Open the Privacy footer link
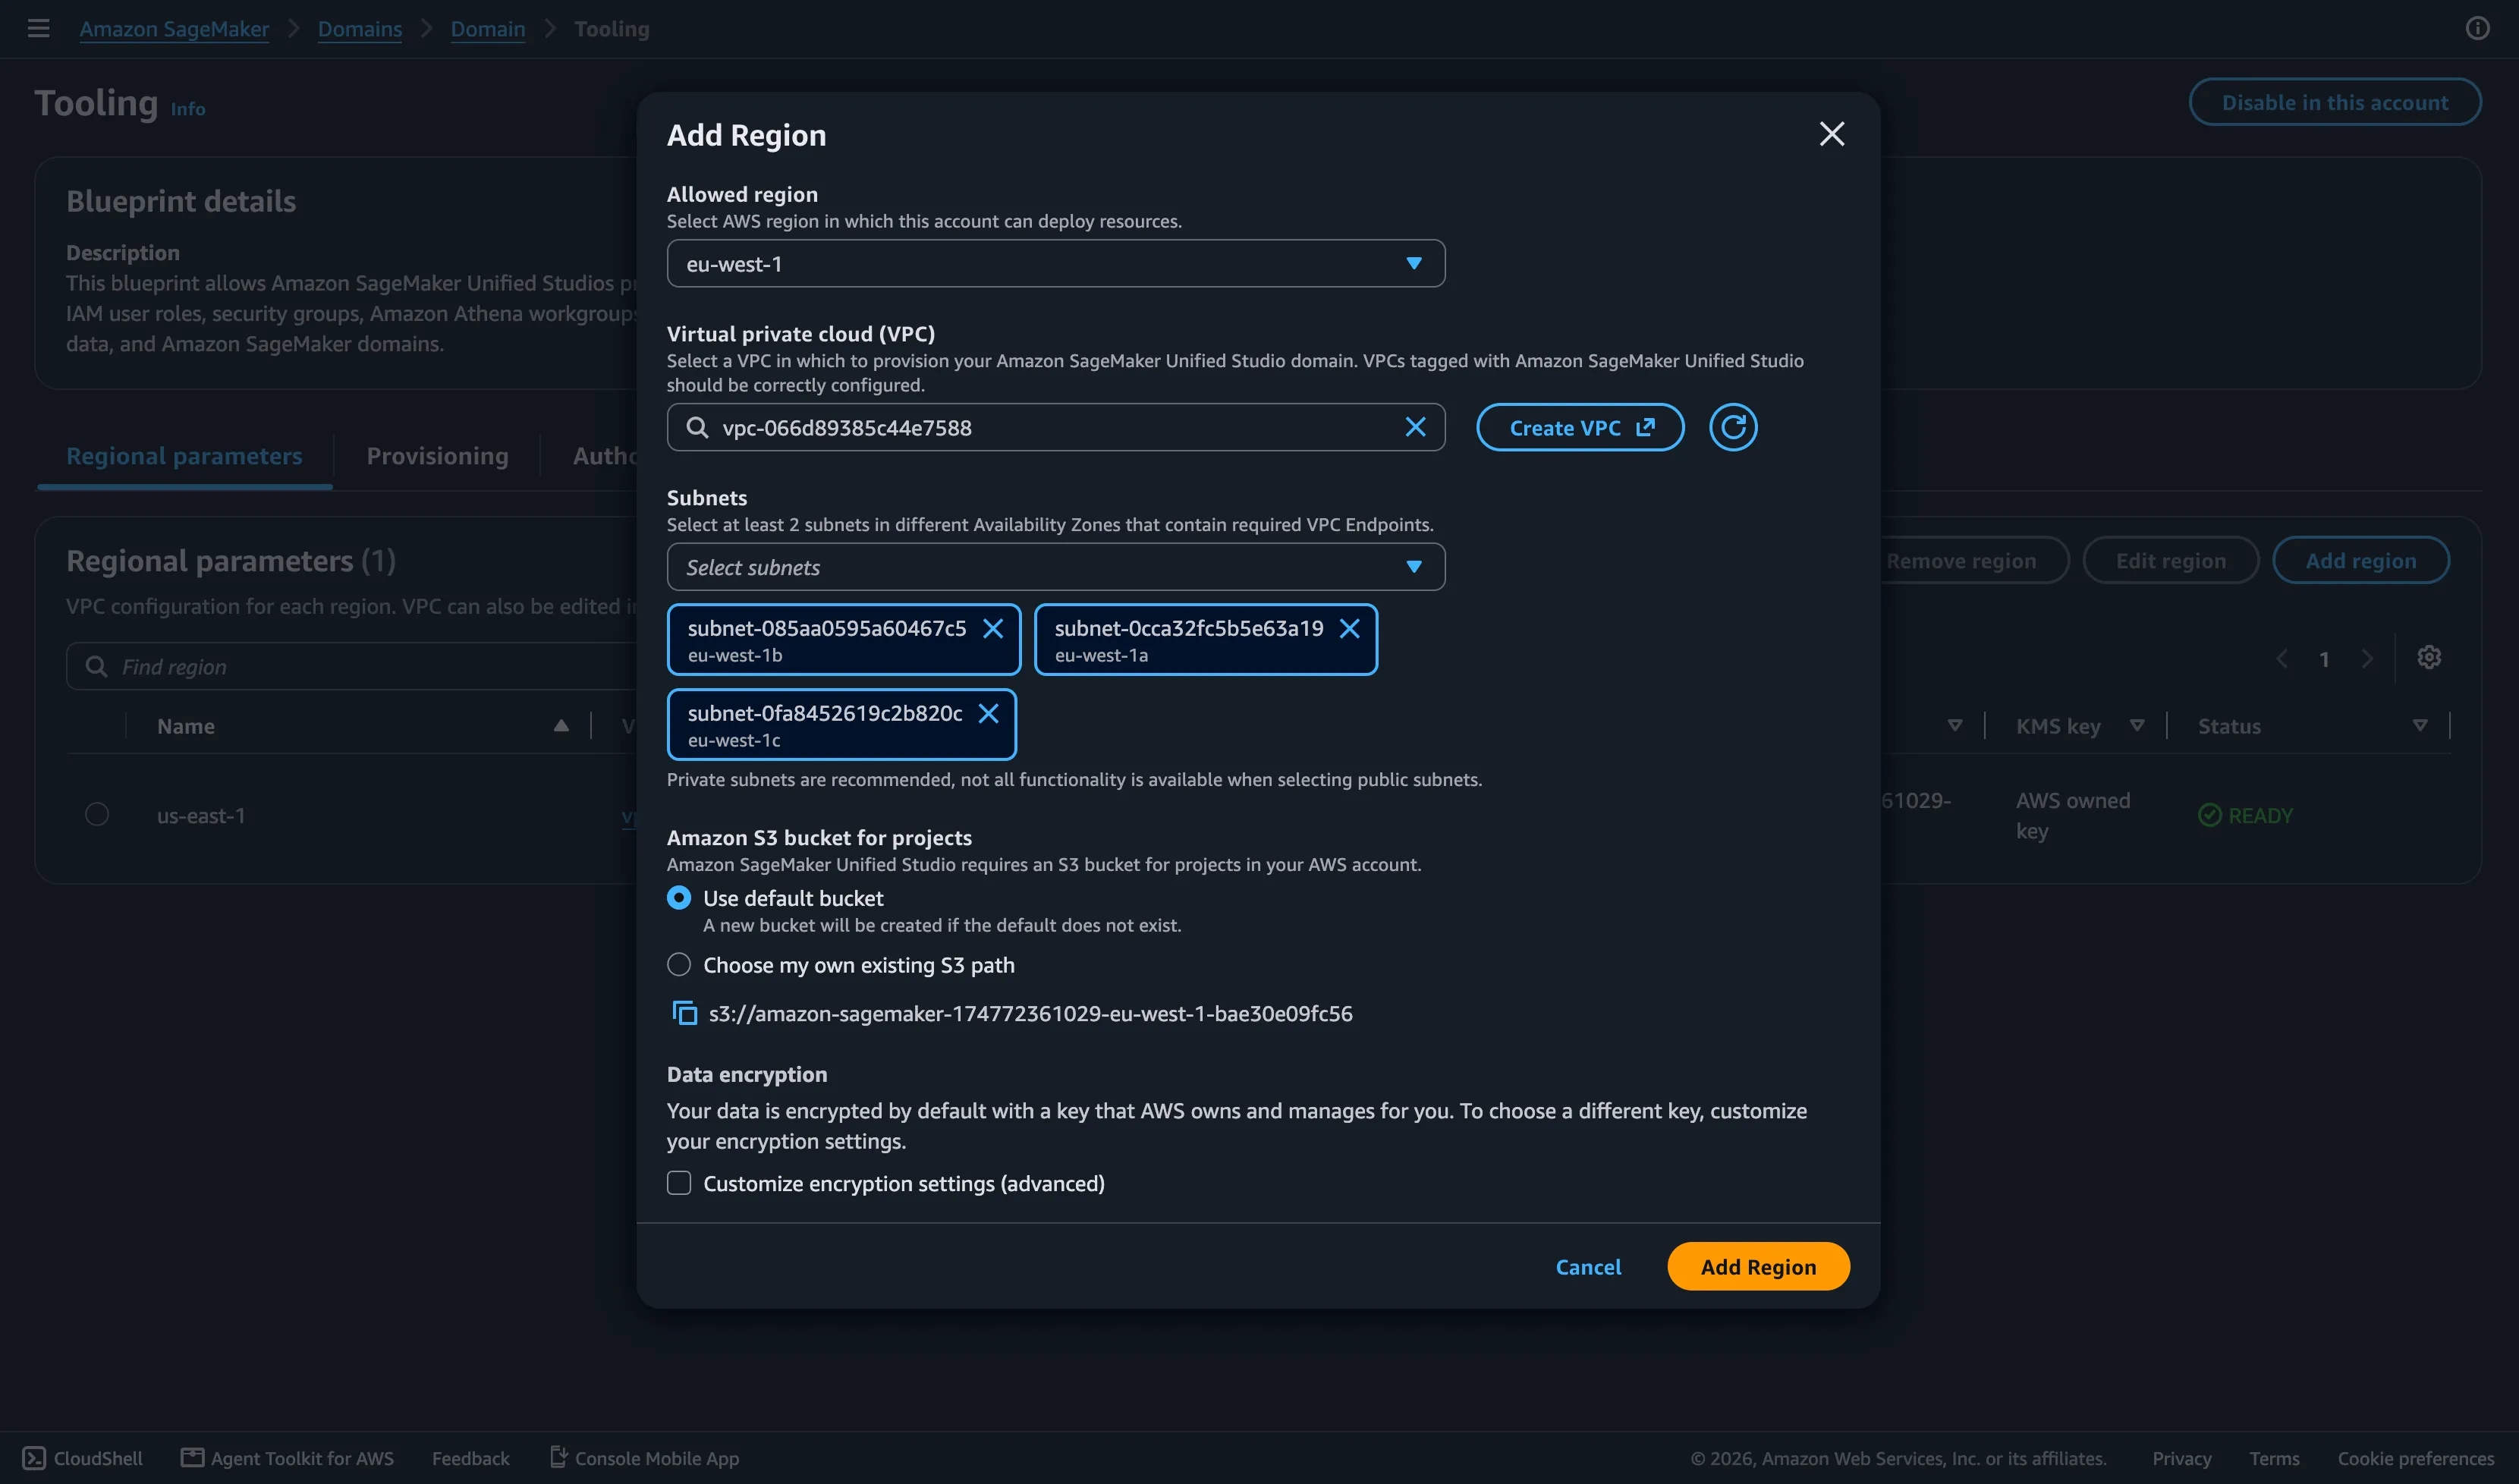Screen dimensions: 2519x1484 tap(2181, 1458)
